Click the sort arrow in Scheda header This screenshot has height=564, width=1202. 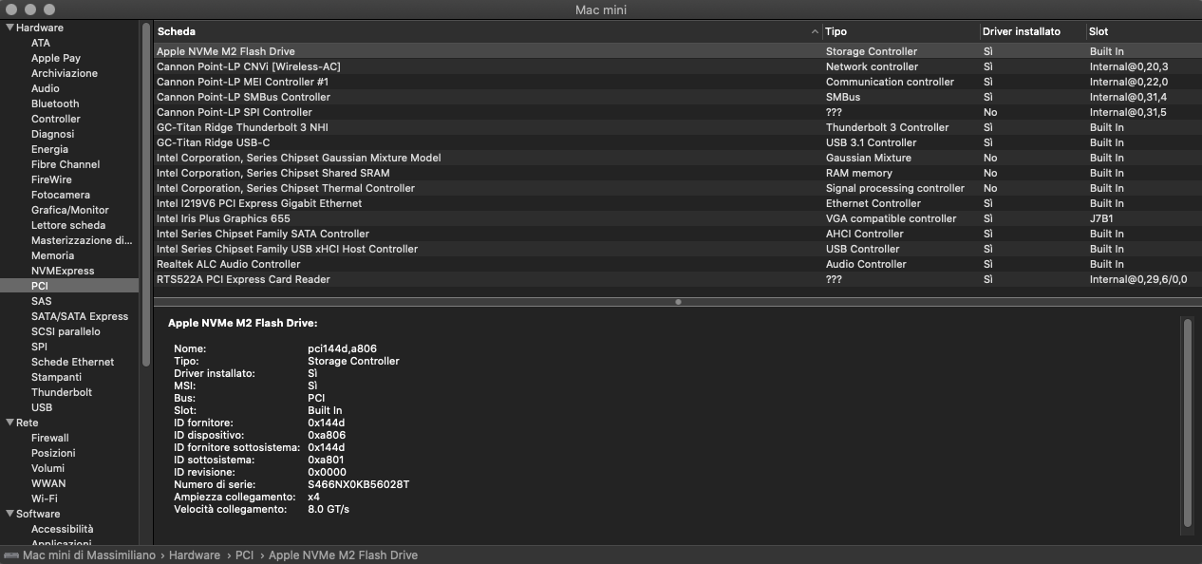point(815,31)
